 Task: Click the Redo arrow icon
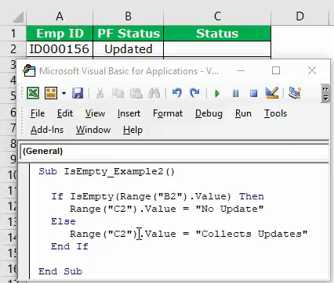click(x=194, y=93)
